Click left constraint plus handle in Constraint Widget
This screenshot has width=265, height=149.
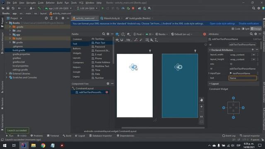click(x=224, y=108)
